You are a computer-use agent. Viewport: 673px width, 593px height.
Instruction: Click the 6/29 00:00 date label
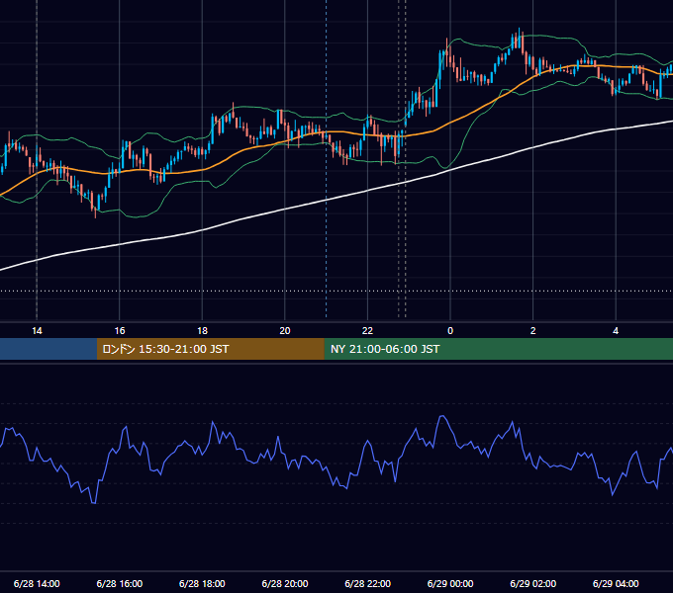point(450,583)
